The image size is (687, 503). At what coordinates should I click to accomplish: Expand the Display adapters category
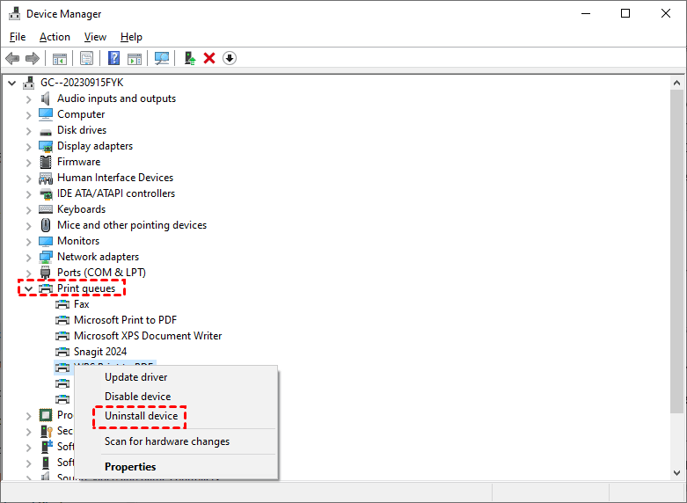[x=28, y=146]
